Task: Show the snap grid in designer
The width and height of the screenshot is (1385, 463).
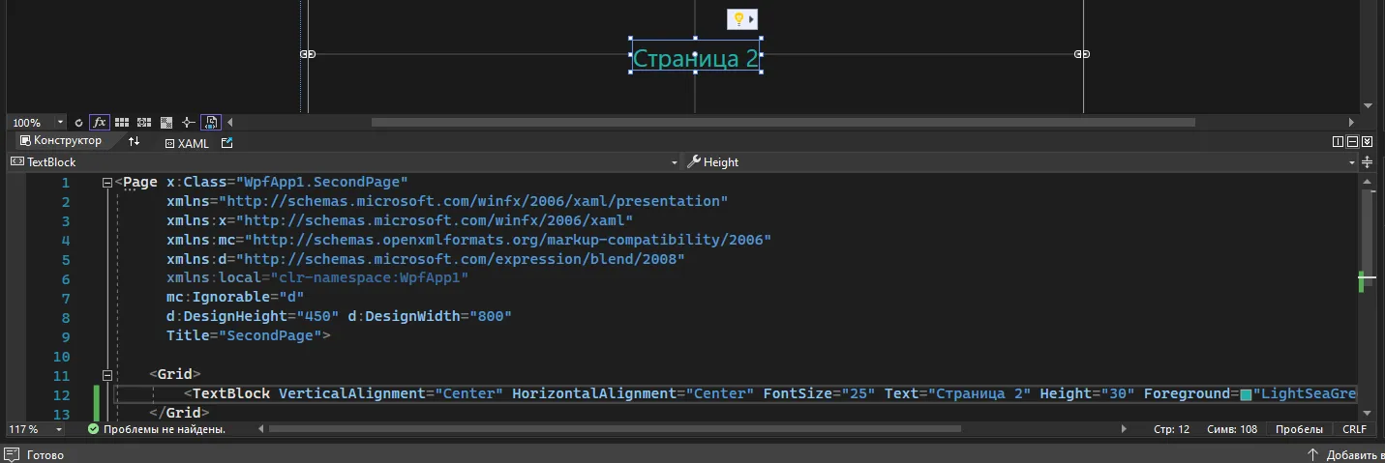Action: tap(122, 123)
